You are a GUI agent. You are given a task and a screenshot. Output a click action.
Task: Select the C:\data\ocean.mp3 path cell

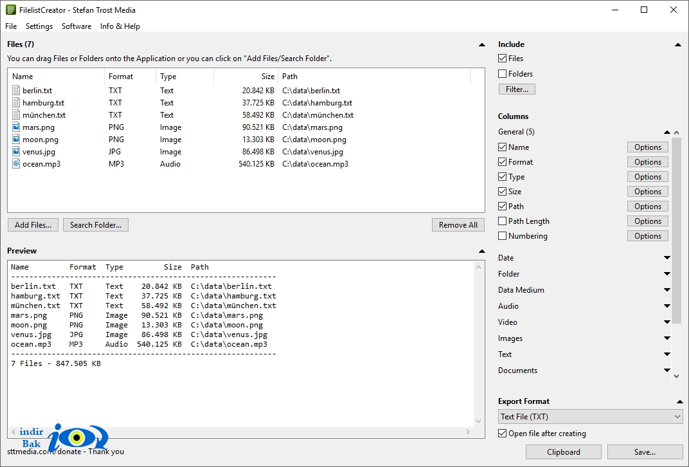click(315, 163)
